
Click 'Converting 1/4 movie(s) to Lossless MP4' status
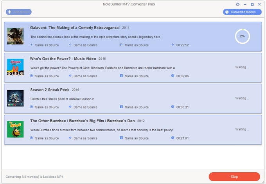(34, 177)
